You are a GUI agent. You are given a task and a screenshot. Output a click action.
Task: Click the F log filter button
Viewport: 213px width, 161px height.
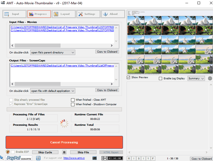153,158
